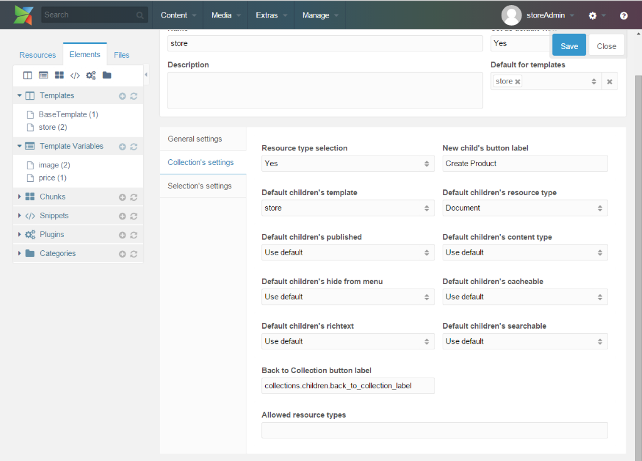
Task: Open General settings vertical tab
Action: point(203,139)
